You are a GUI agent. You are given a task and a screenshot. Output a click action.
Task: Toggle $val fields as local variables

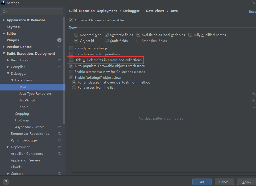[138, 35]
